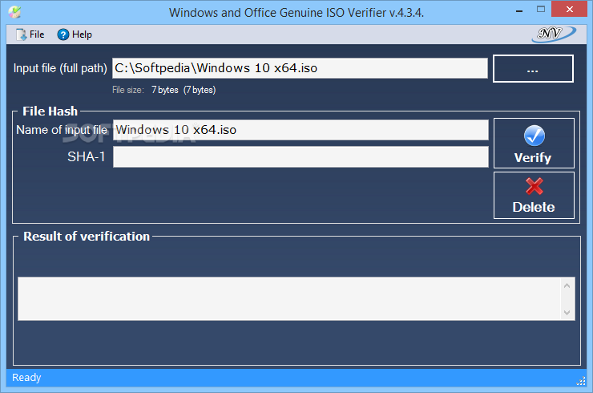Click the resize grip in status bar corner

[x=580, y=381]
